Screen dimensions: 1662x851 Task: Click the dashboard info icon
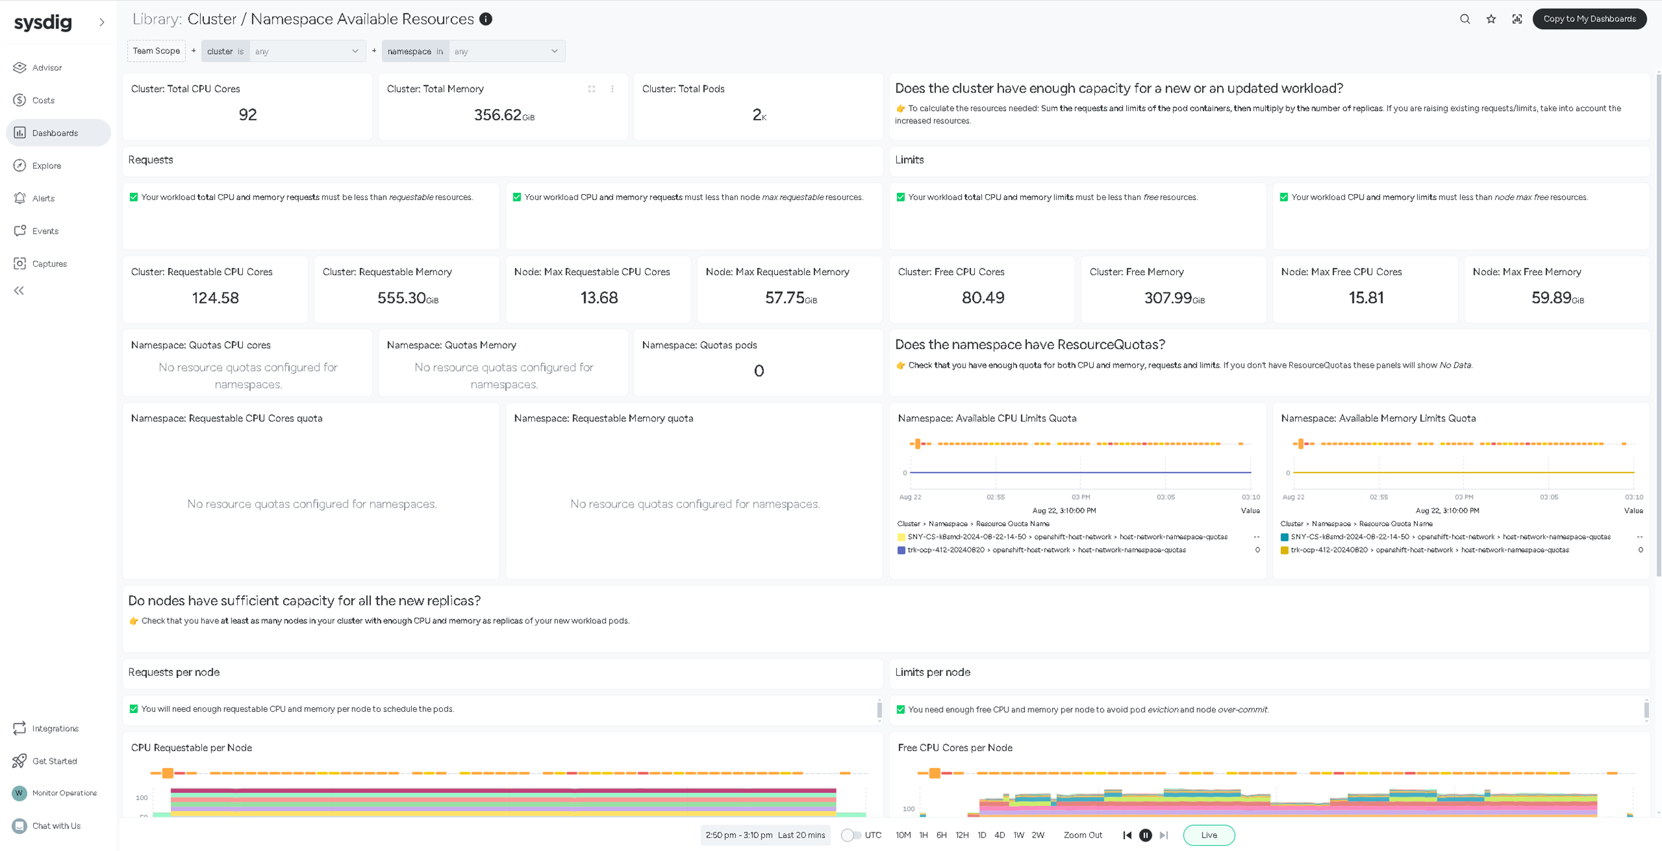[x=486, y=19]
